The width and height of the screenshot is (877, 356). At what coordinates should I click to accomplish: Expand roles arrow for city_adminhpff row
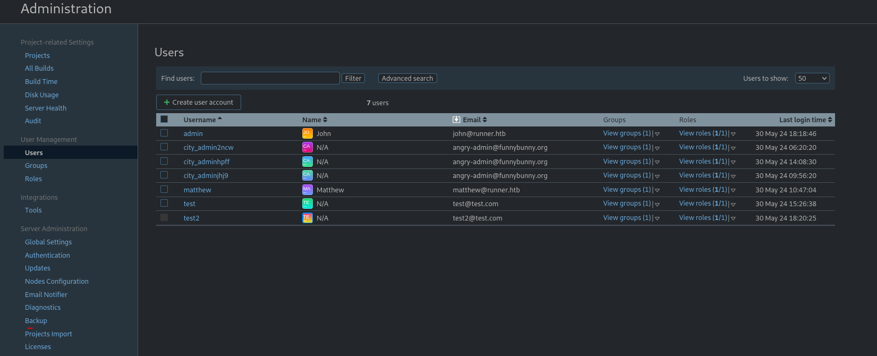coord(733,162)
